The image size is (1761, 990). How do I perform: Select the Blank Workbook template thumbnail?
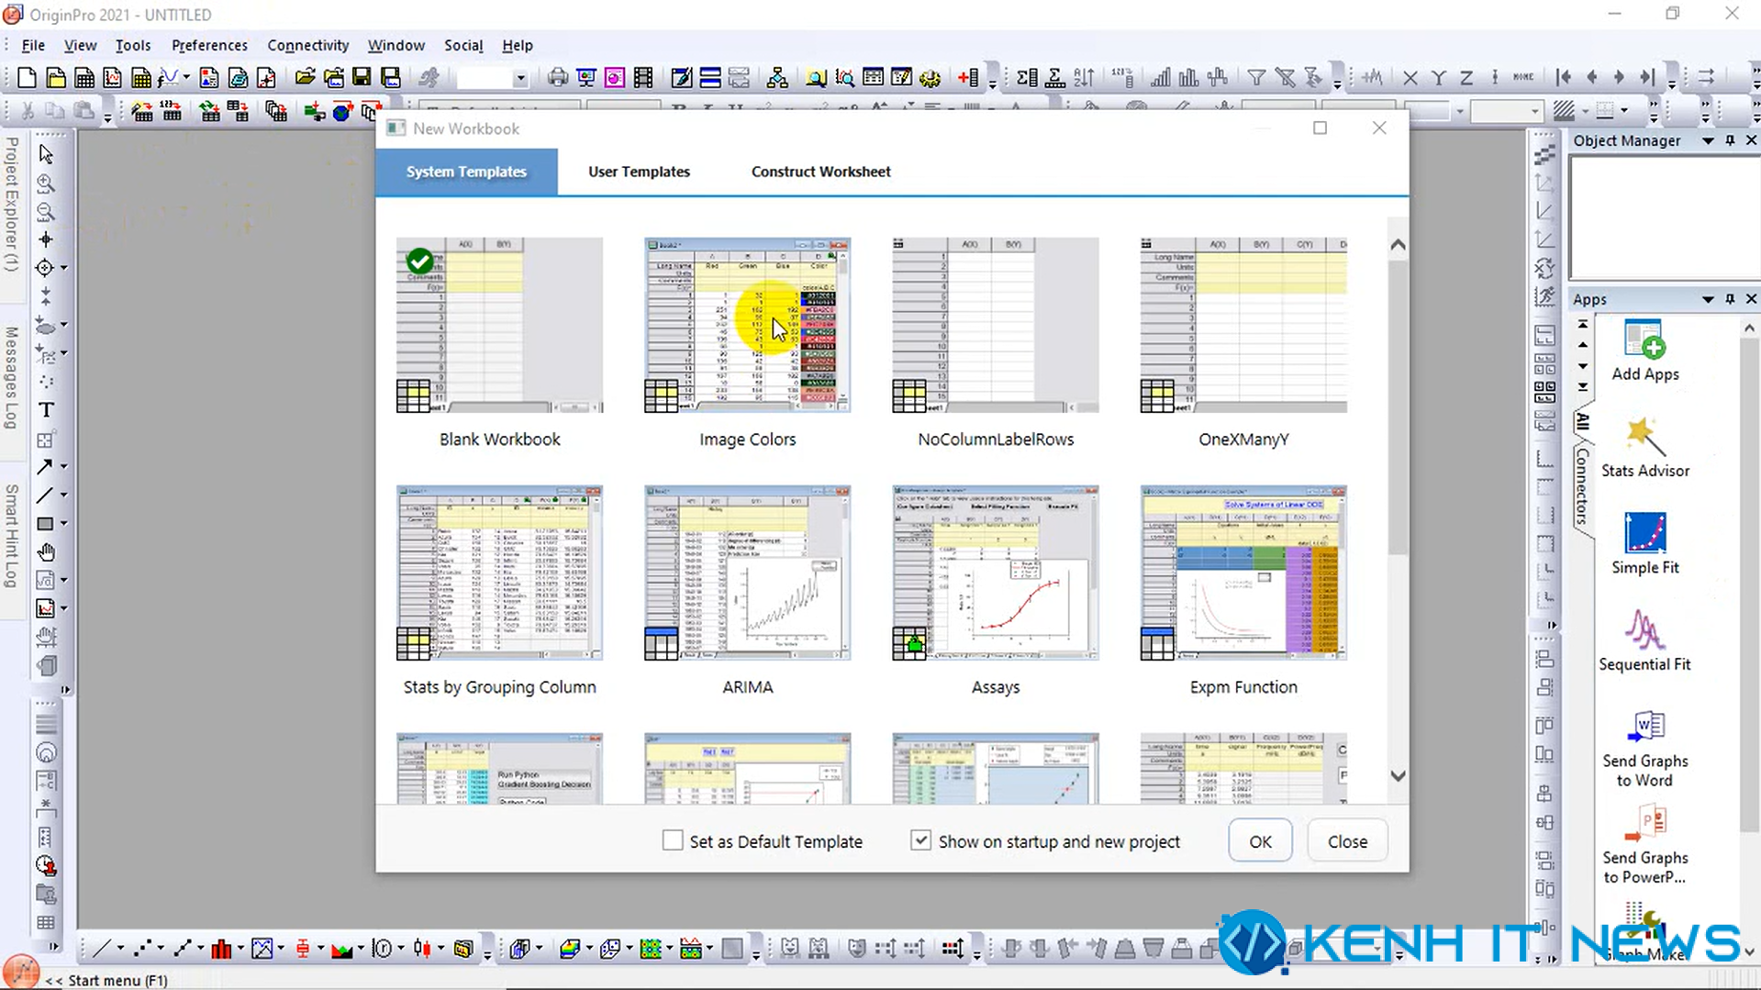[x=499, y=325]
